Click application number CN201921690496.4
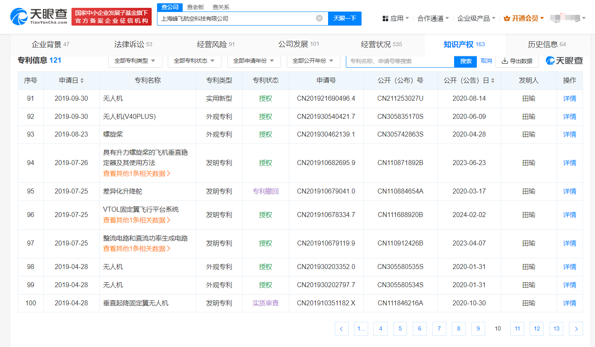The width and height of the screenshot is (595, 347). 326,99
